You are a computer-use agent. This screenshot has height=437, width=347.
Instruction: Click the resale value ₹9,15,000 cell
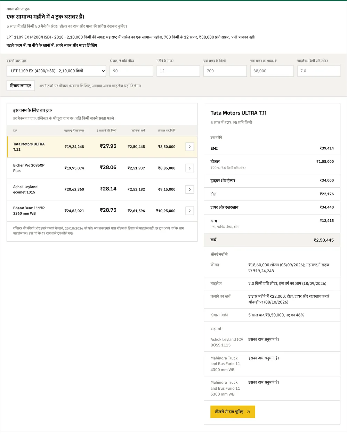167,189
